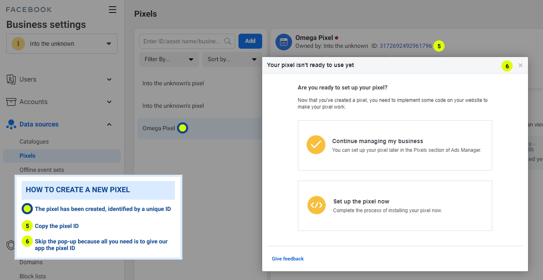Image resolution: width=543 pixels, height=280 pixels.
Task: Close the pixel setup dialog
Action: click(x=521, y=65)
